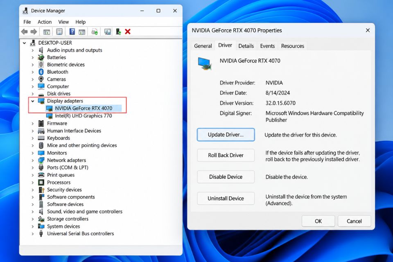Screen dimensions: 393x262
Task: Expand the Disk drives category
Action: click(x=33, y=94)
